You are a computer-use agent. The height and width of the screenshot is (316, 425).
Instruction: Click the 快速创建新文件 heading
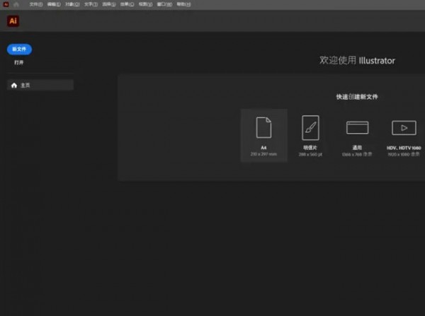tap(357, 97)
